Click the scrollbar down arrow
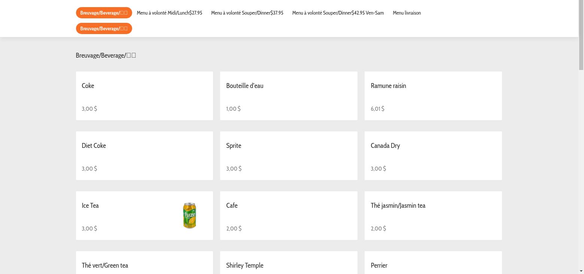Viewport: 584px width, 274px height. 581,271
